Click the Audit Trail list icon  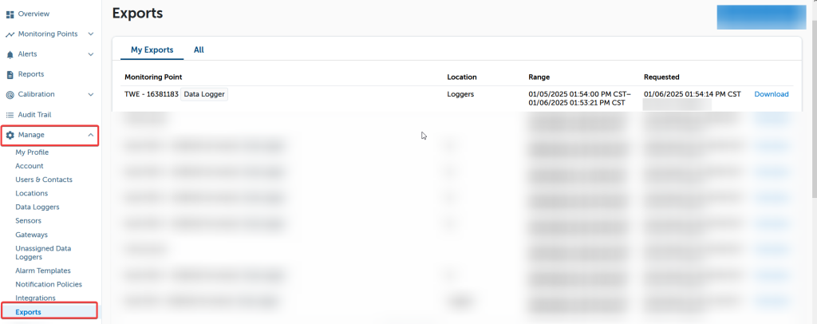tap(10, 115)
